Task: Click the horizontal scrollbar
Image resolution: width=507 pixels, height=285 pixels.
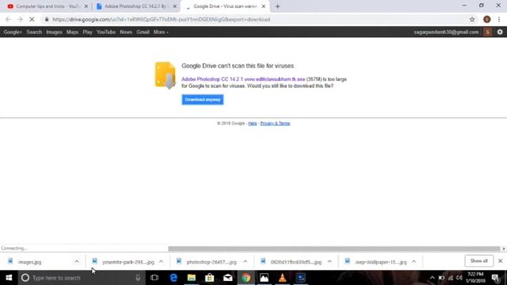Action: [x=334, y=249]
